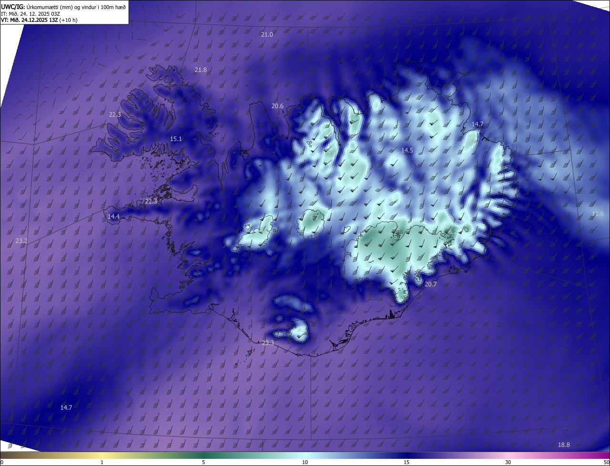Image resolution: width=610 pixels, height=466 pixels.
Task: Click the 20.7 value label on the map
Action: (430, 284)
